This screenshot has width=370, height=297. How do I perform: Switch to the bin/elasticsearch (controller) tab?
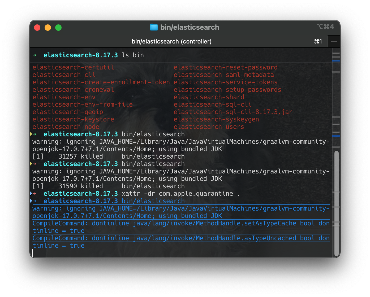coord(172,41)
